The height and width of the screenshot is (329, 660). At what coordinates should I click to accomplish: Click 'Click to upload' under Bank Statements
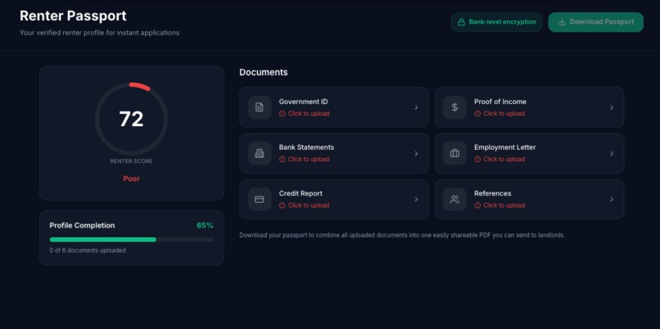[x=309, y=159]
